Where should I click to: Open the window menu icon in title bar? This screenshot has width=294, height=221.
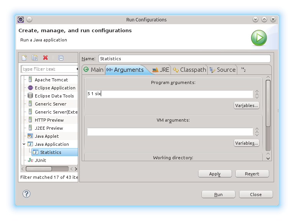click(x=21, y=20)
